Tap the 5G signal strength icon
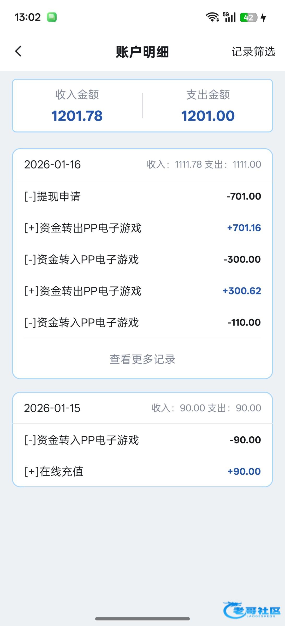The image size is (285, 626). (229, 17)
